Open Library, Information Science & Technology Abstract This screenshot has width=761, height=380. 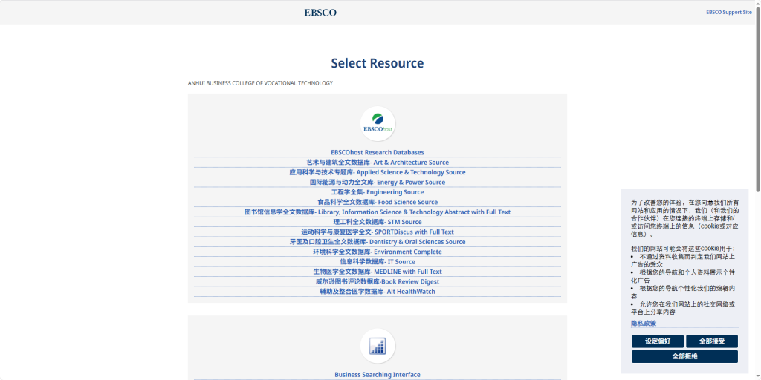point(378,212)
